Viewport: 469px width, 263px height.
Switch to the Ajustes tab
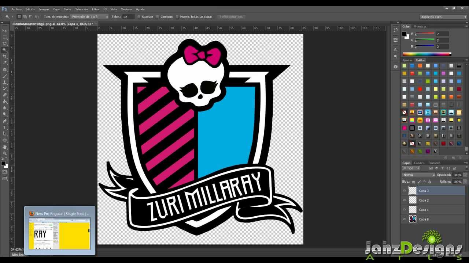coord(407,60)
